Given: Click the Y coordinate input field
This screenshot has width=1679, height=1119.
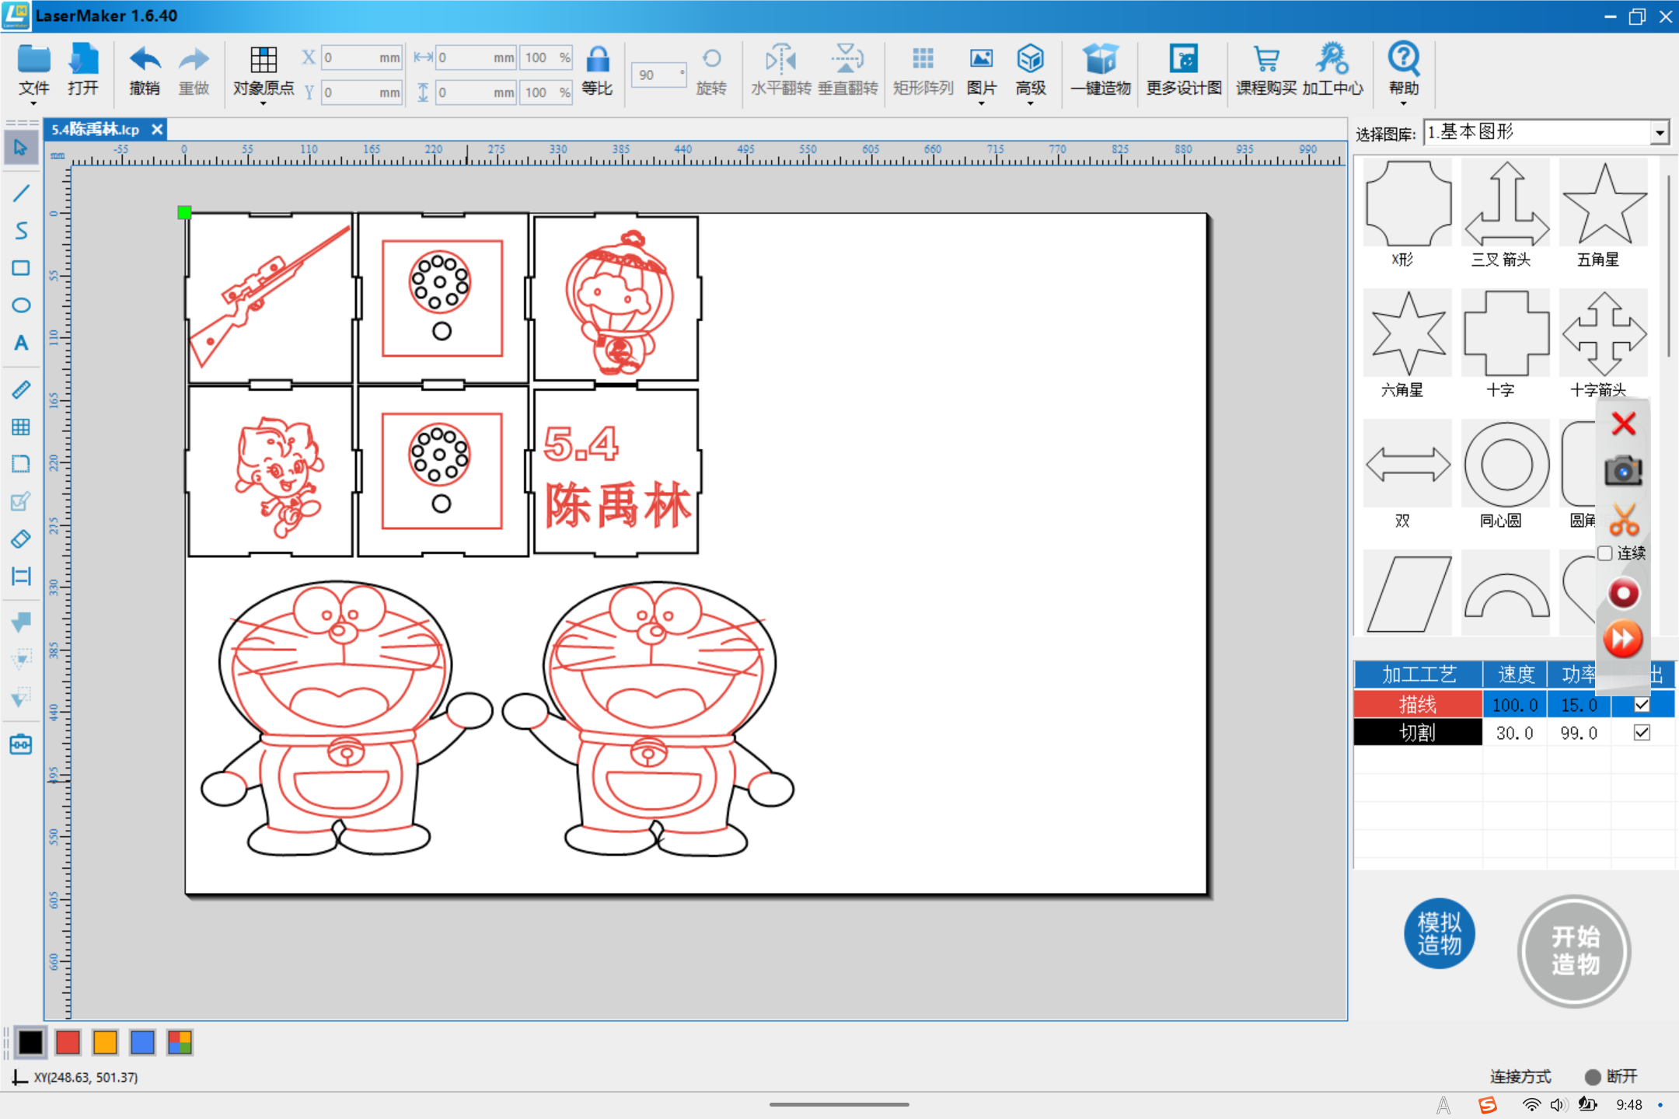Looking at the screenshot, I should 361,92.
